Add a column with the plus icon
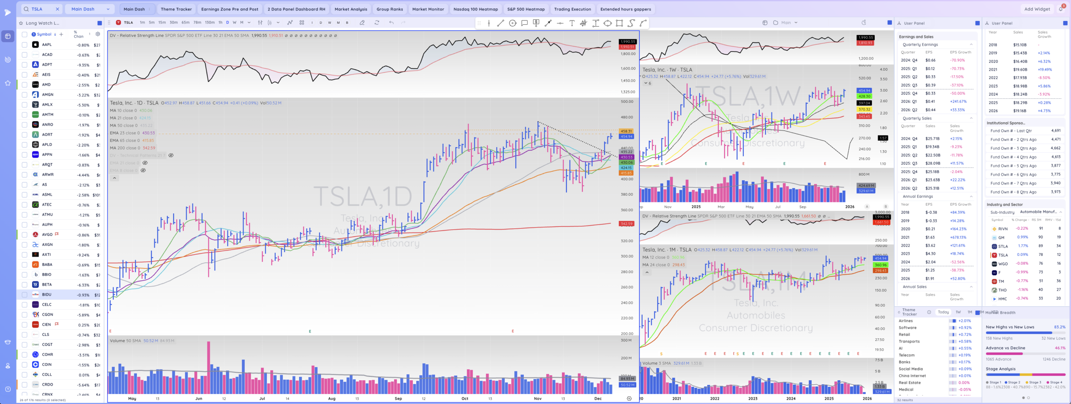Image resolution: width=1071 pixels, height=404 pixels. [x=61, y=34]
